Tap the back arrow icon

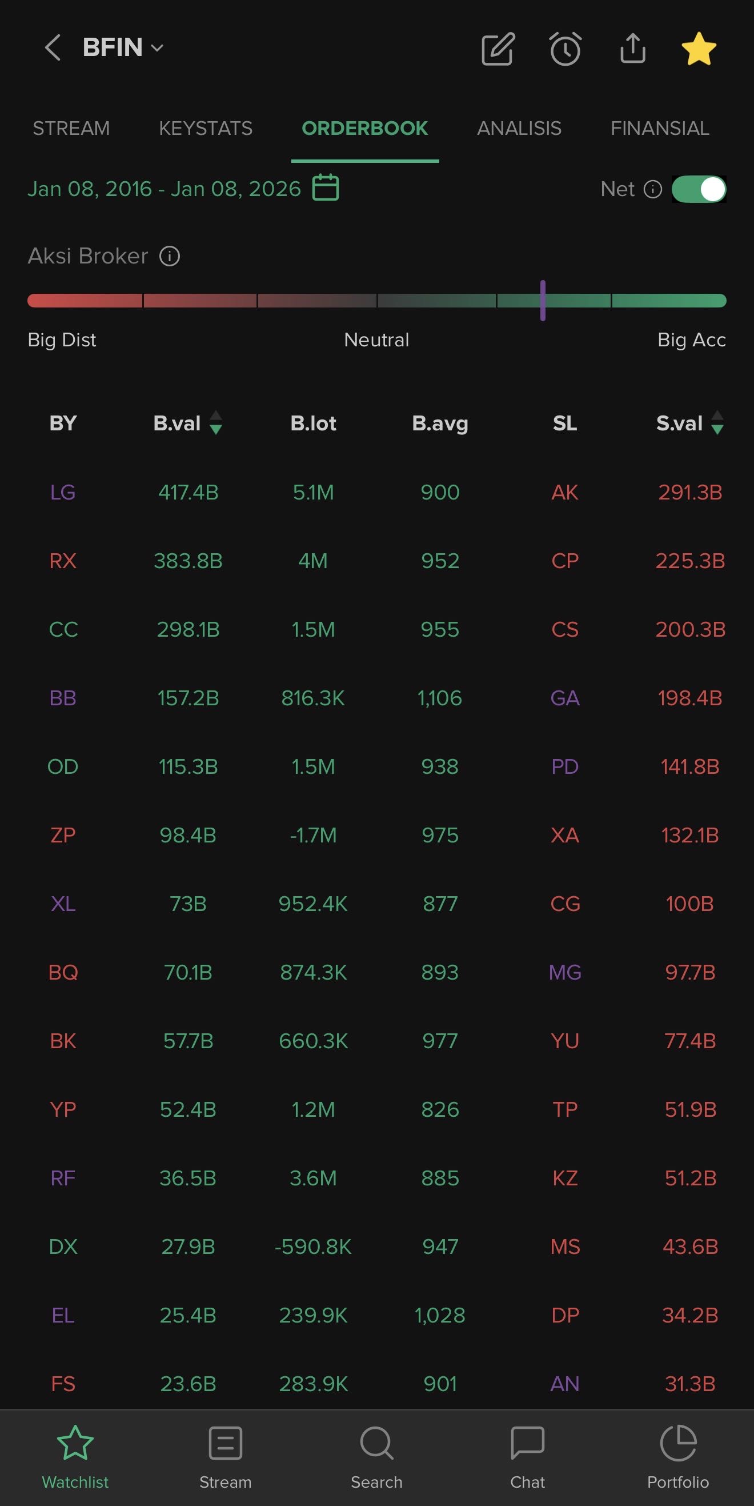53,47
